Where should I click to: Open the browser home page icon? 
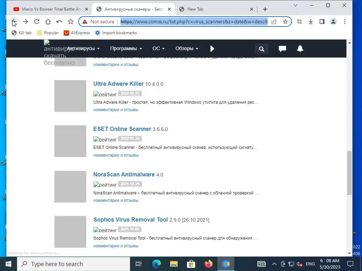coord(48,22)
